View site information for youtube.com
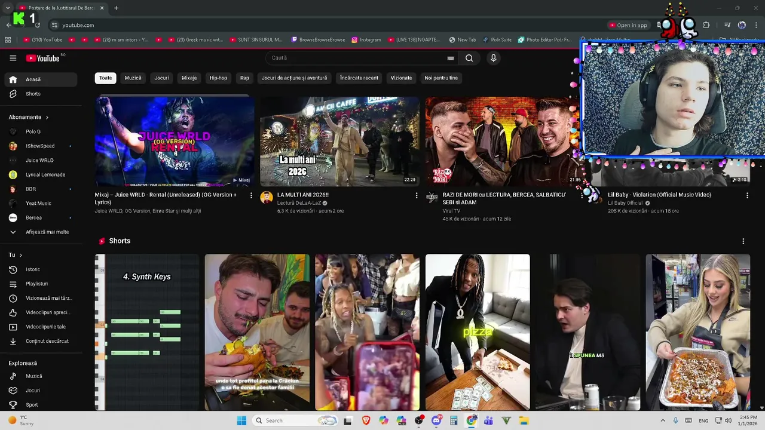765x430 pixels. (54, 25)
